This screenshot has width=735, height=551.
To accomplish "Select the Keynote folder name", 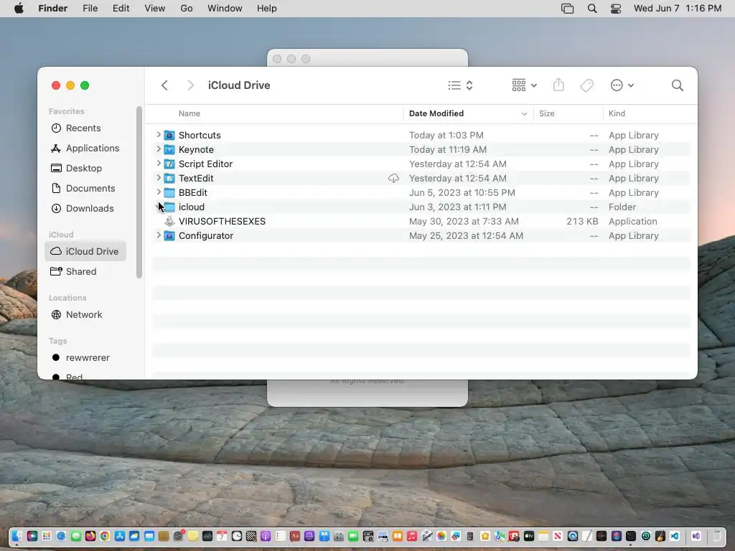I will [196, 149].
